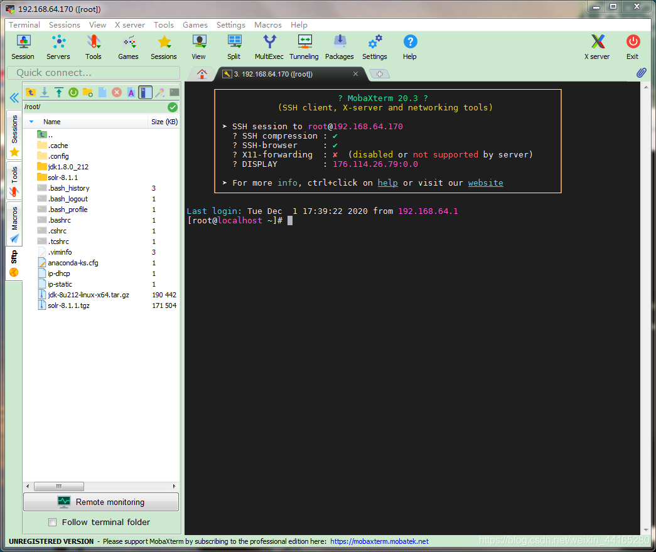The image size is (656, 552).
Task: Open the Packages toolbar icon
Action: pyautogui.click(x=339, y=47)
